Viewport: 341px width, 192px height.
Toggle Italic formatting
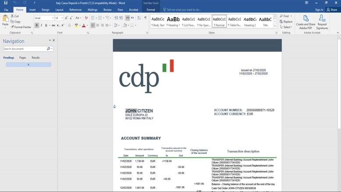[x=41, y=25]
